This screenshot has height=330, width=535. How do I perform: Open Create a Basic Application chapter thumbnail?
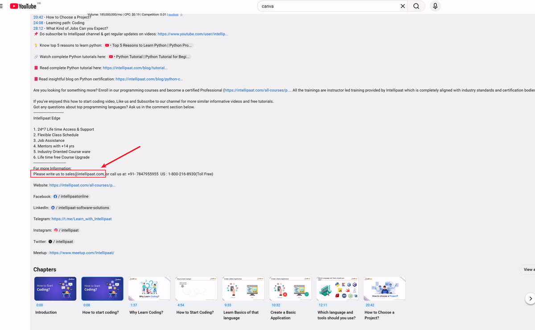291,289
